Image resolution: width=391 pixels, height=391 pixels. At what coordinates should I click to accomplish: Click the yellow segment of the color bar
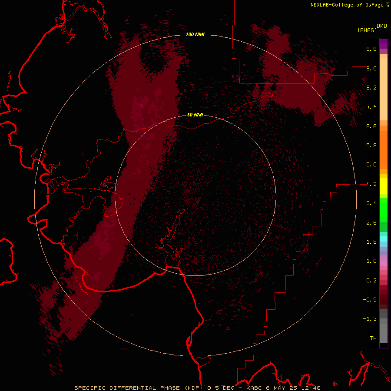(x=384, y=186)
